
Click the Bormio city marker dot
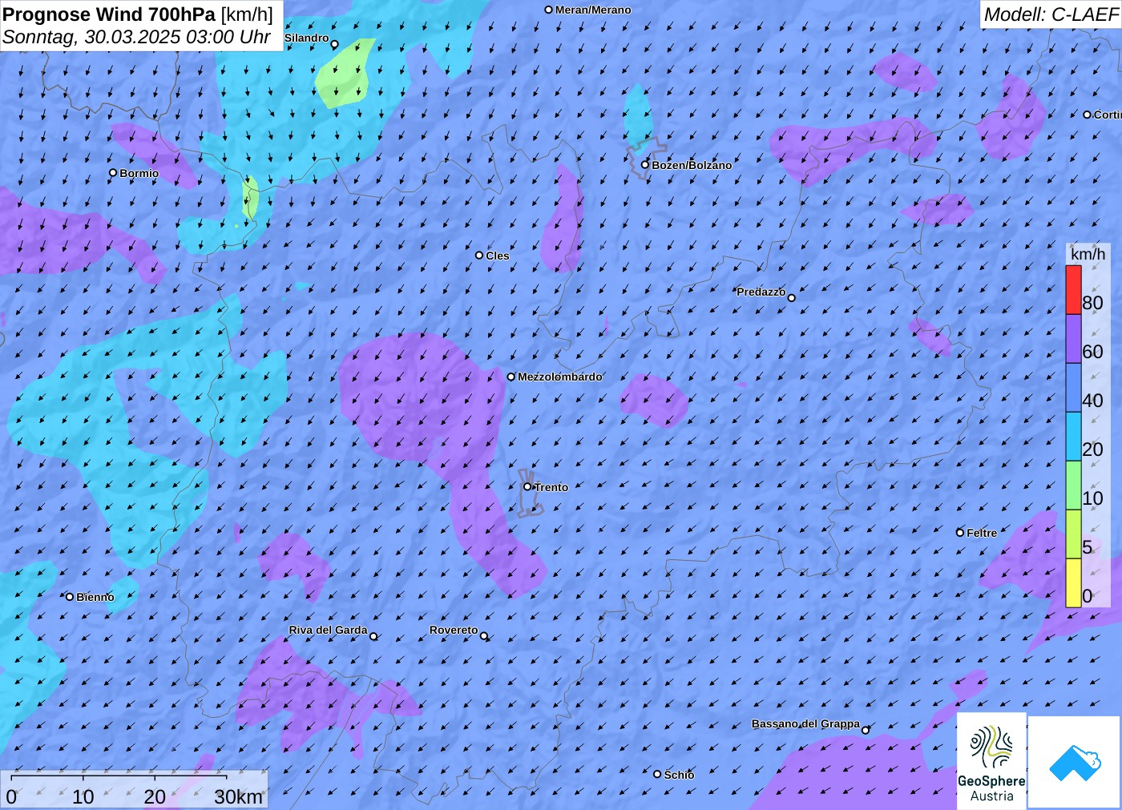coord(113,173)
